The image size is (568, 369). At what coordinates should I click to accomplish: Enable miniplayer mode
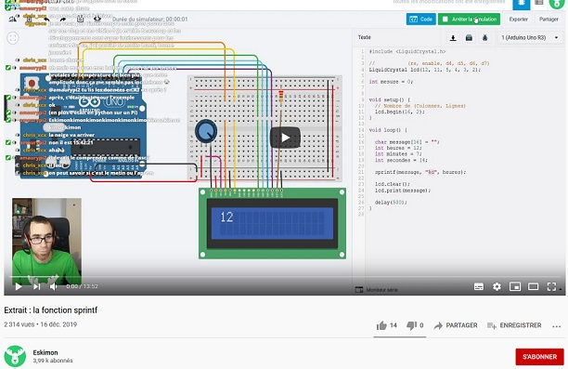point(515,286)
